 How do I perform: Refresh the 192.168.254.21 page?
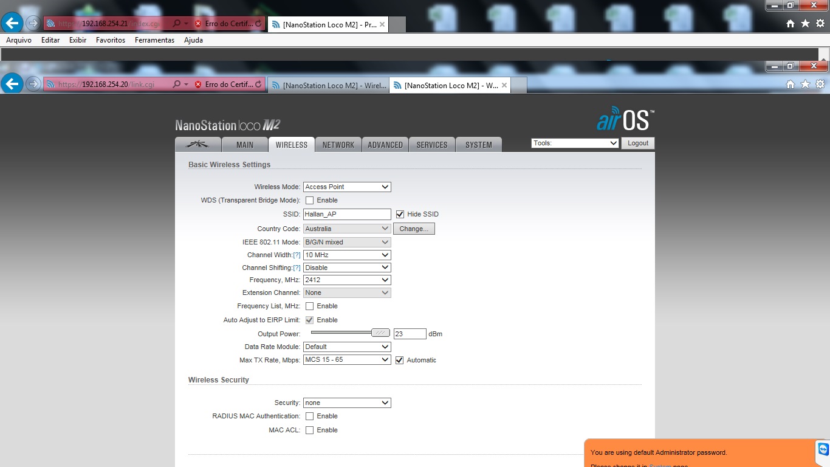(259, 24)
